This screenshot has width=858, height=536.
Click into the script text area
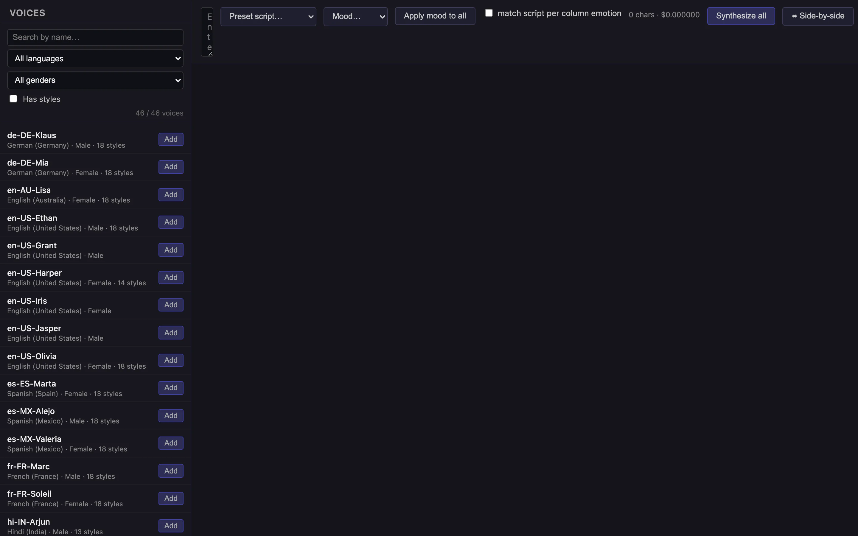pos(207,32)
